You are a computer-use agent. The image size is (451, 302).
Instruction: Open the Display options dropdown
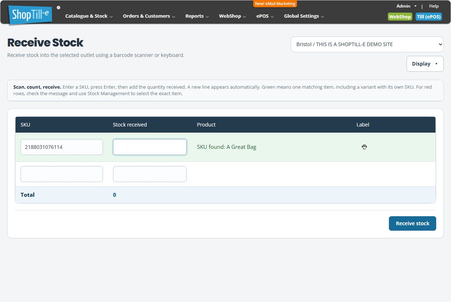425,64
